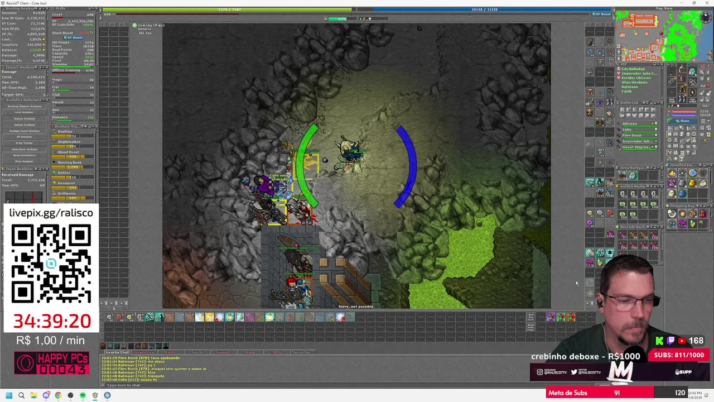Image resolution: width=714 pixels, height=402 pixels.
Task: Target Fiire Bomb in the Battle List
Action: point(638,136)
